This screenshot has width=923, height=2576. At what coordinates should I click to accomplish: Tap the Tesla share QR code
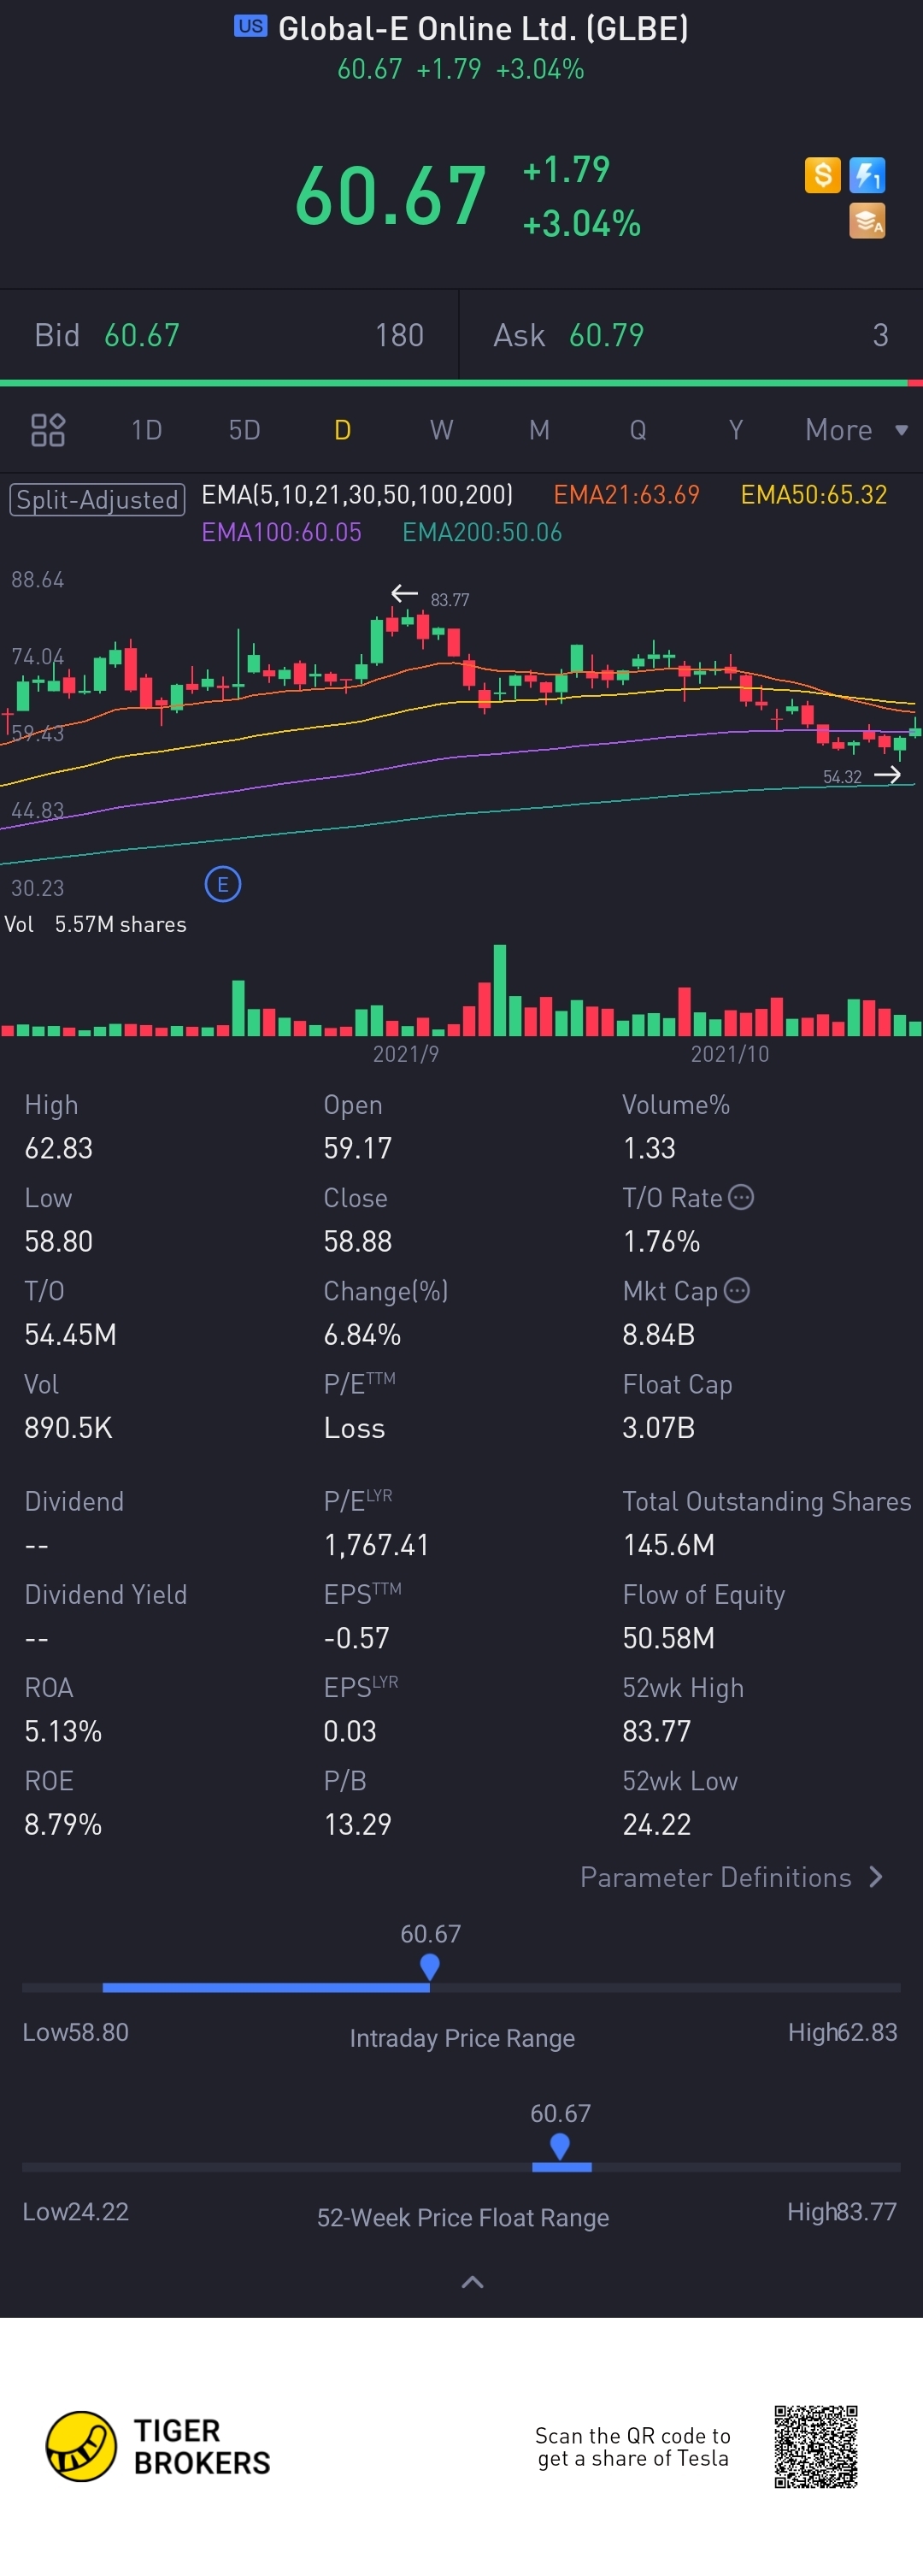[816, 2446]
